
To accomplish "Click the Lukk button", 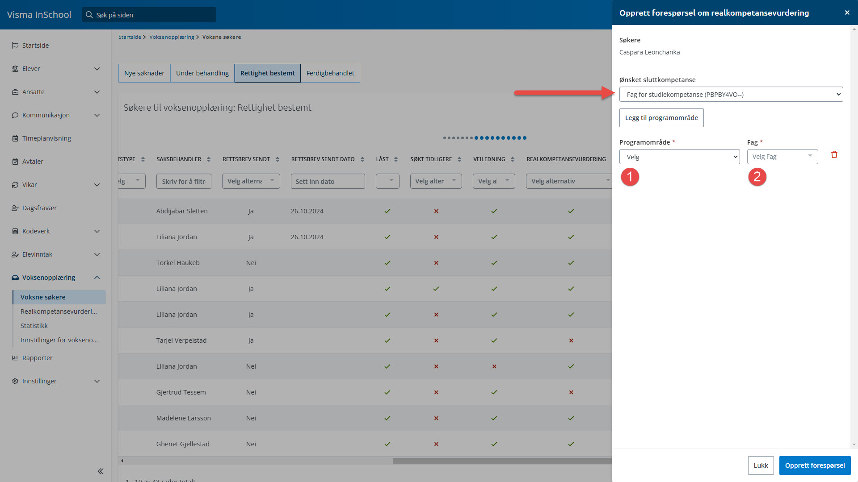I will tap(761, 465).
